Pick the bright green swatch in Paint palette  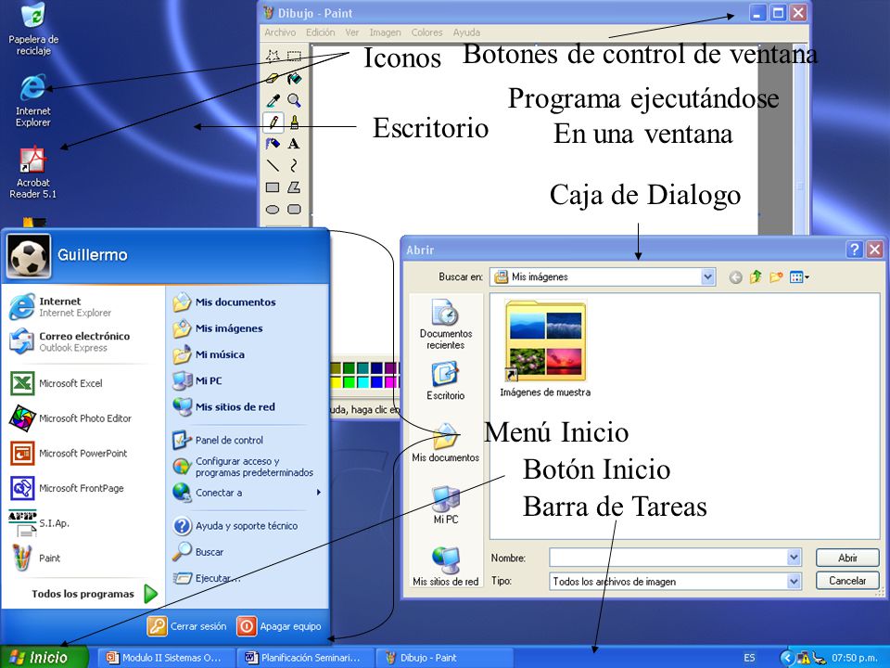point(350,381)
